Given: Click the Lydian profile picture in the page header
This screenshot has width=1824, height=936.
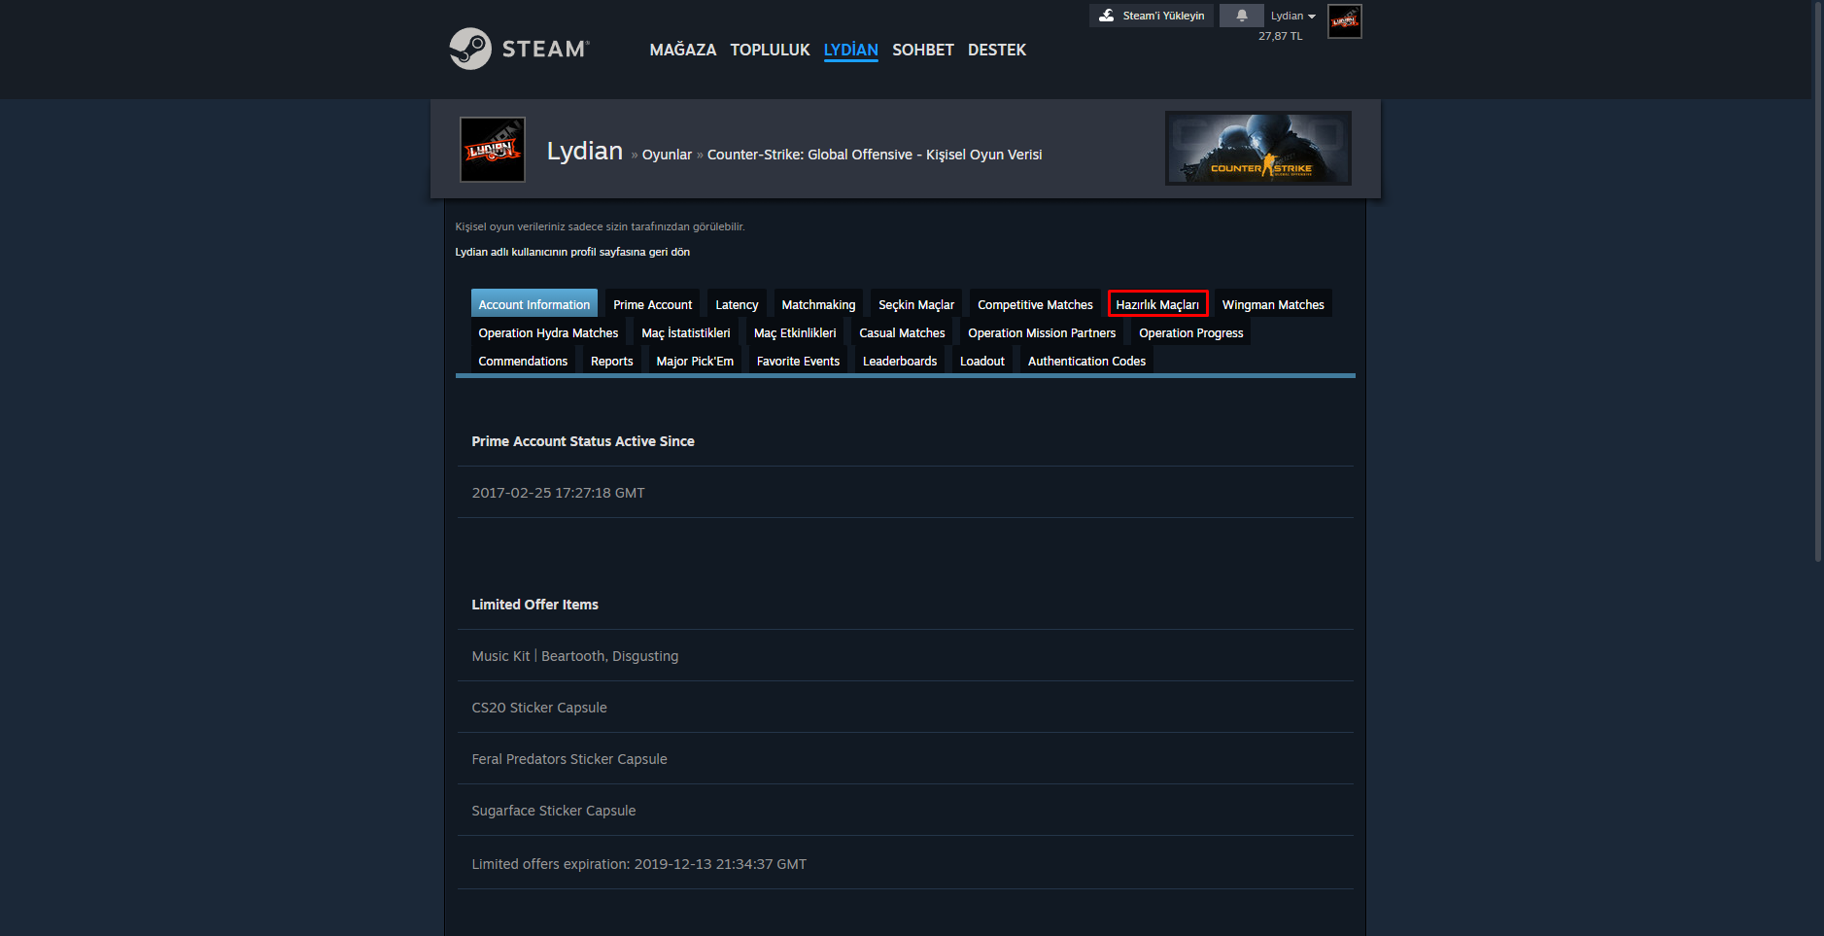Looking at the screenshot, I should [x=493, y=149].
